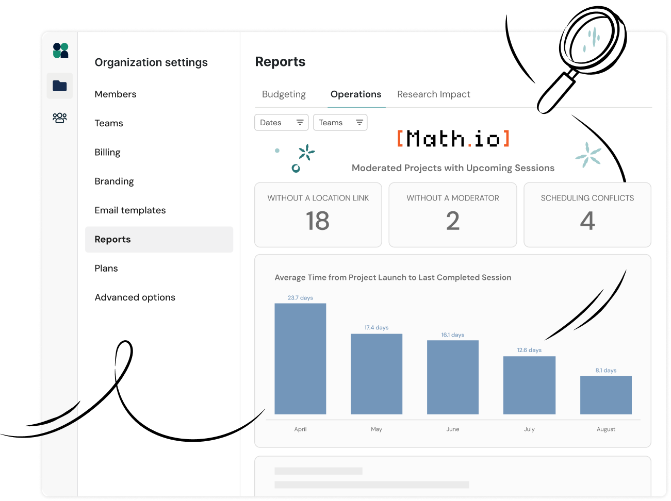The image size is (671, 501).
Task: Click the Without a Moderator card
Action: (x=453, y=215)
